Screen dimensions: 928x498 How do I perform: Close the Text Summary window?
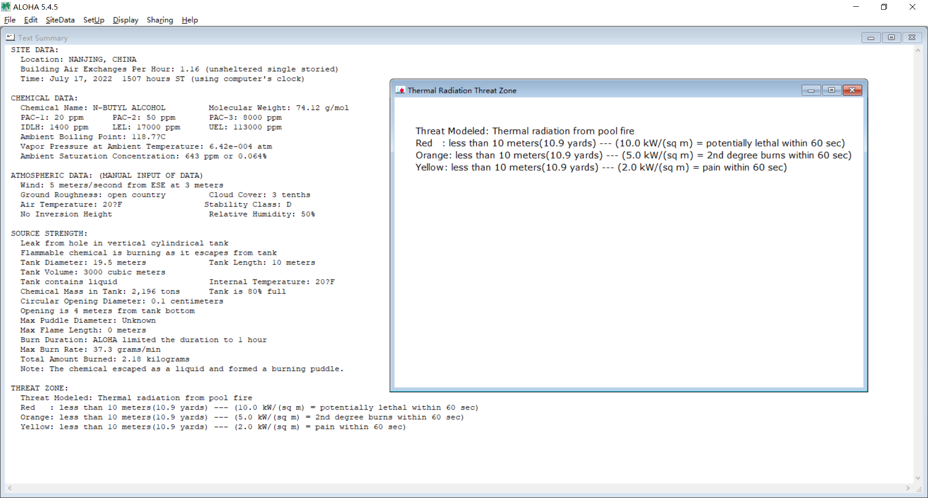(x=912, y=37)
